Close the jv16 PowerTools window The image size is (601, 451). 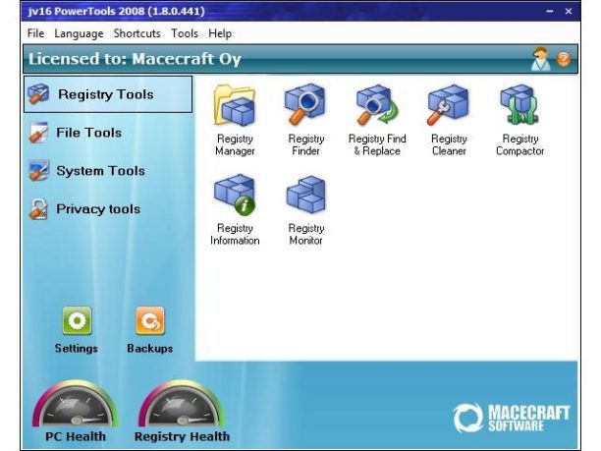tap(569, 11)
